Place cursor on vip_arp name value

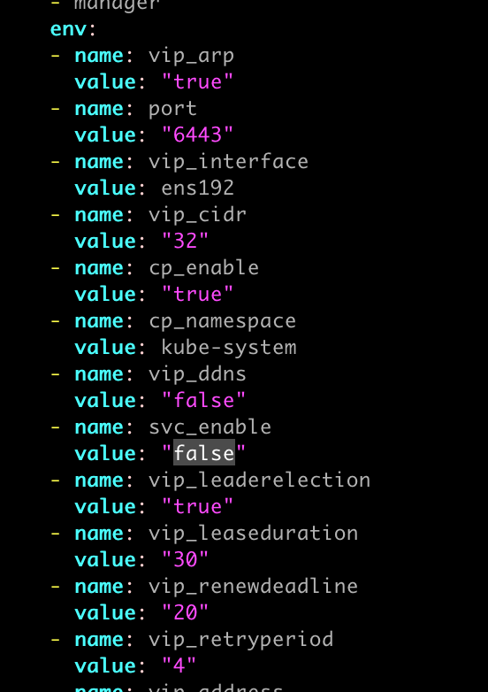tap(191, 57)
